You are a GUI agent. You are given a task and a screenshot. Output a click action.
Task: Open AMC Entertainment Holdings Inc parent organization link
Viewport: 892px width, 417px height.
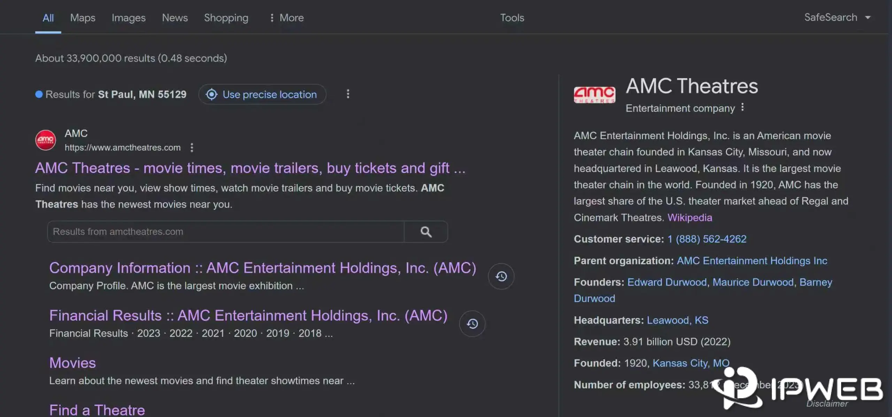[x=752, y=261]
